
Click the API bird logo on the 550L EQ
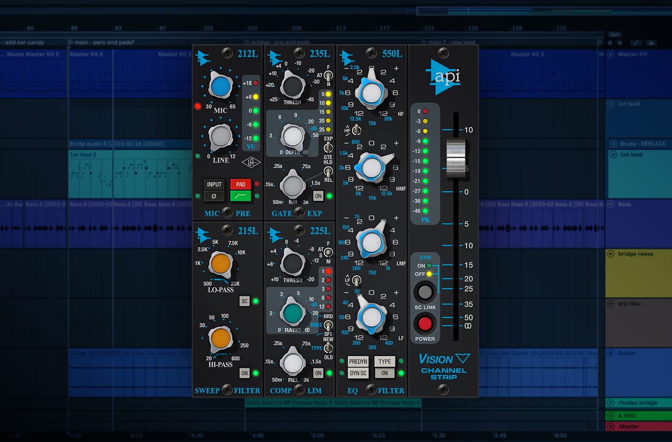pos(345,57)
